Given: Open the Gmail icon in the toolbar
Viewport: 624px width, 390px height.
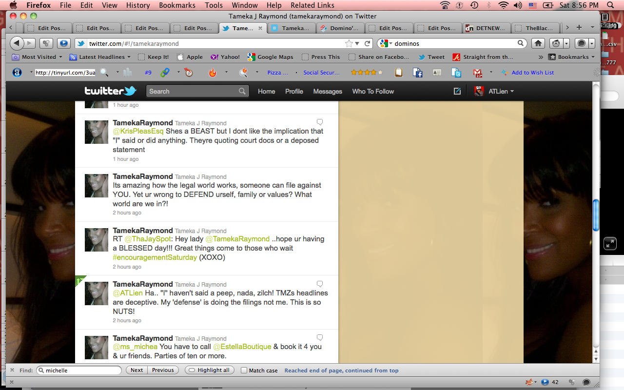Looking at the screenshot, I should 477,73.
